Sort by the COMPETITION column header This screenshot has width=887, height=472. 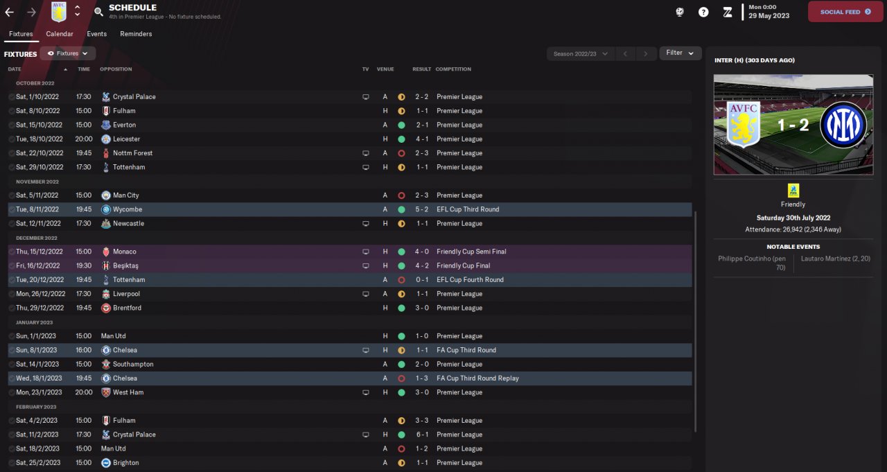454,69
